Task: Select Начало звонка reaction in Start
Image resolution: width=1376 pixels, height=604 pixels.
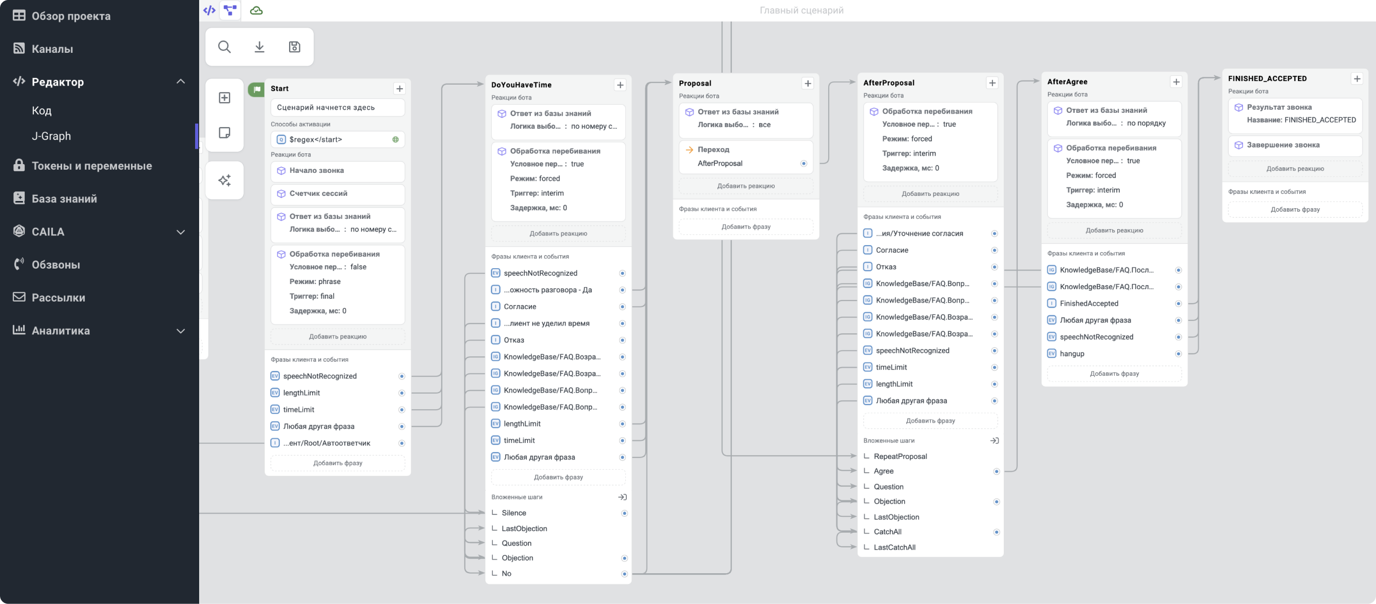Action: tap(338, 171)
